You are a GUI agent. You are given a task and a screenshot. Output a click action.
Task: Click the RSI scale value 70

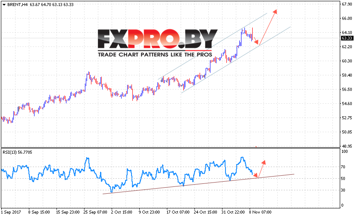343,167
